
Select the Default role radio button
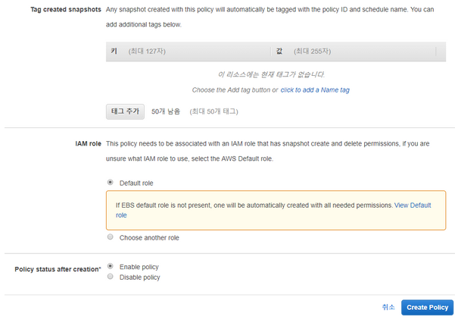(111, 183)
